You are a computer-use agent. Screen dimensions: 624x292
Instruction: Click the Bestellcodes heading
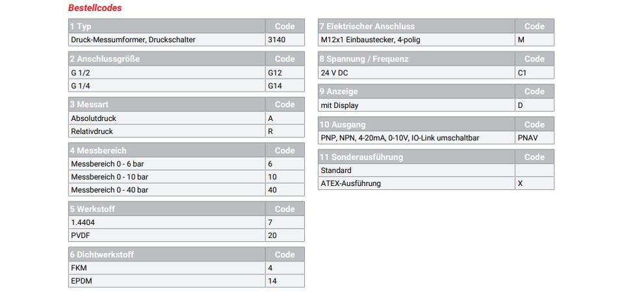pos(95,8)
